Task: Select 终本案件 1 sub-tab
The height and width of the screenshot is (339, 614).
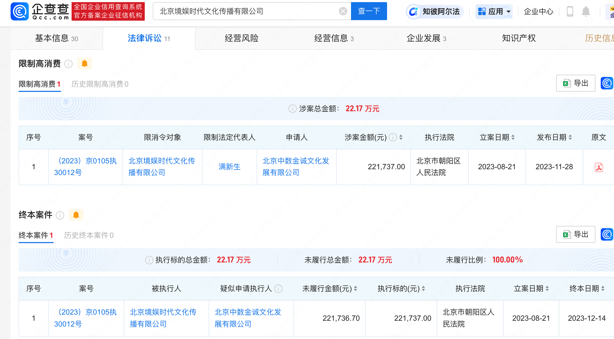Action: click(x=36, y=235)
